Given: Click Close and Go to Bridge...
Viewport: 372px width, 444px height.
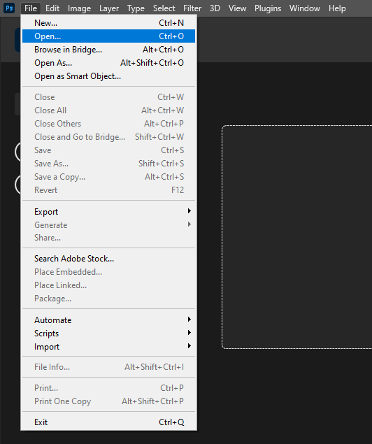Looking at the screenshot, I should (108, 137).
